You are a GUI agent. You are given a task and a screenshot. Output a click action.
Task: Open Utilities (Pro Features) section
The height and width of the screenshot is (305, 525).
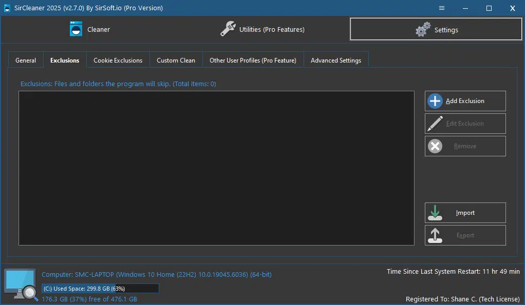click(x=262, y=29)
